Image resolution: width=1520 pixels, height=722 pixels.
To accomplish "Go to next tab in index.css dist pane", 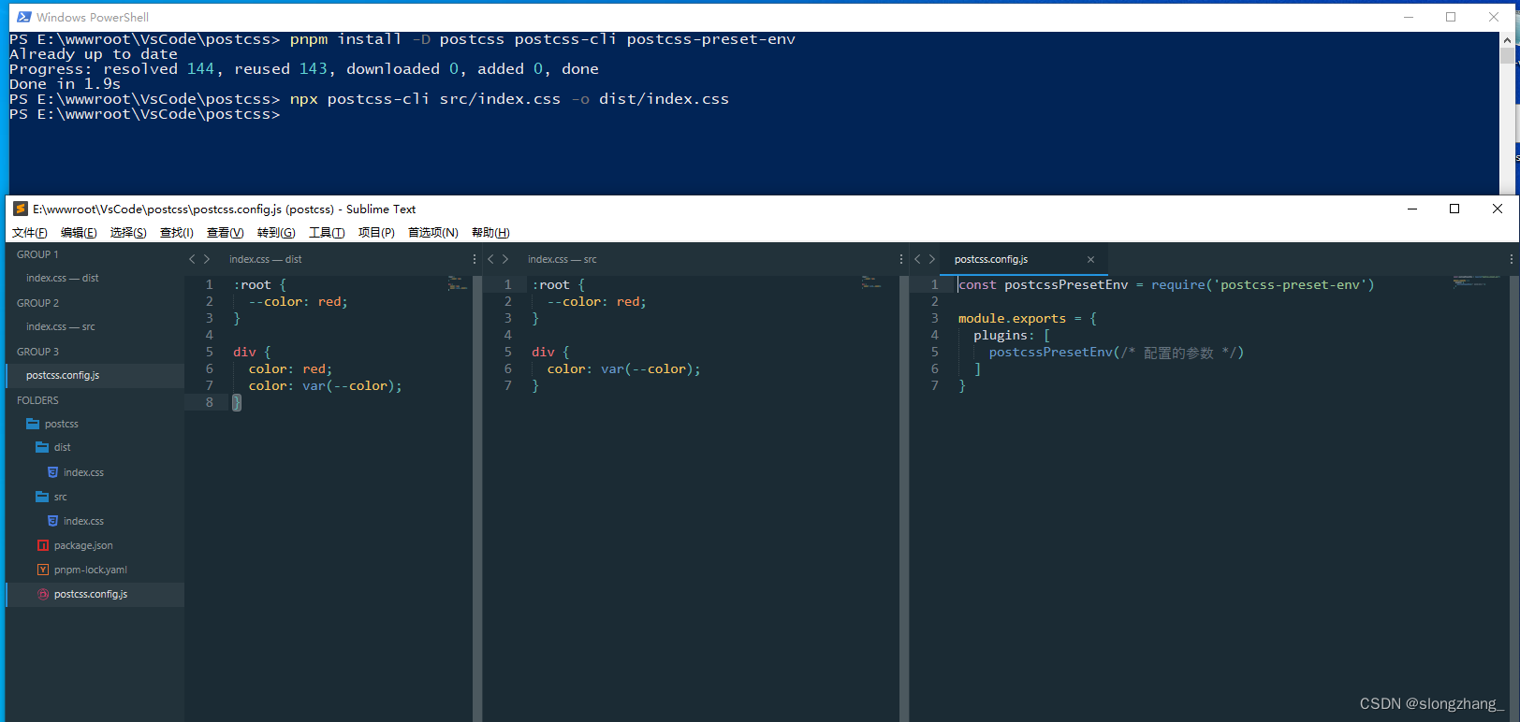I will [207, 259].
